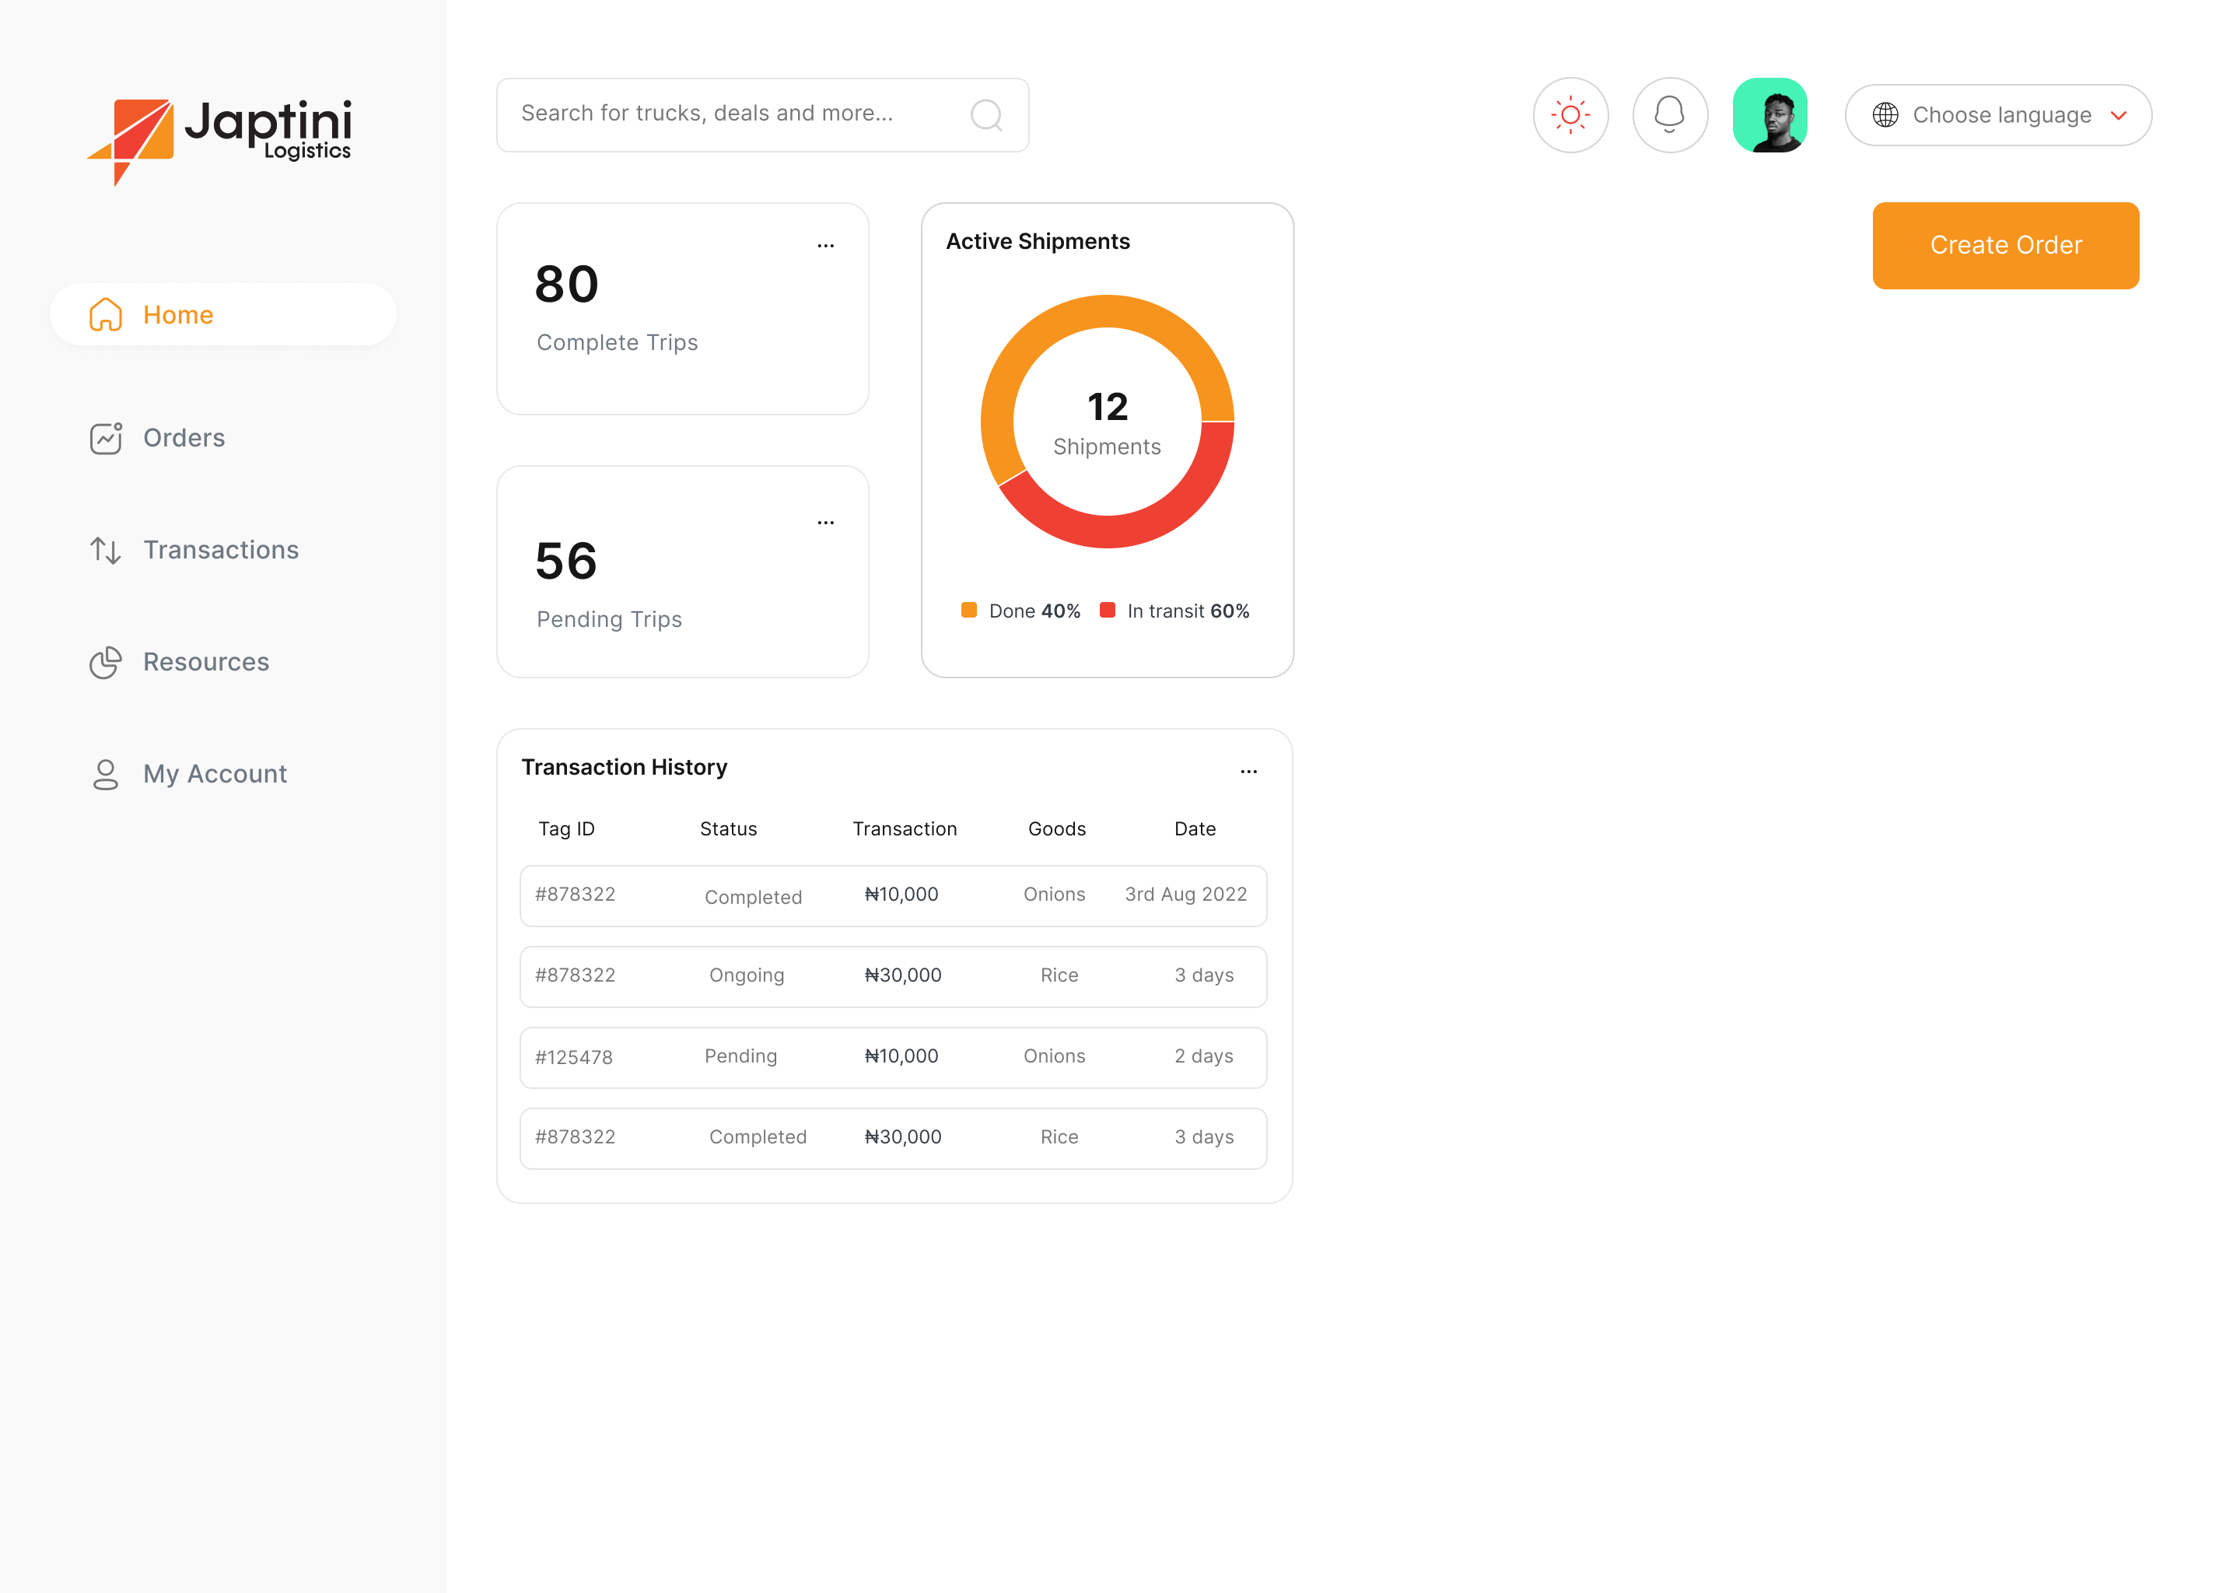
Task: Click the 12 Shipments donut center
Action: click(x=1108, y=422)
